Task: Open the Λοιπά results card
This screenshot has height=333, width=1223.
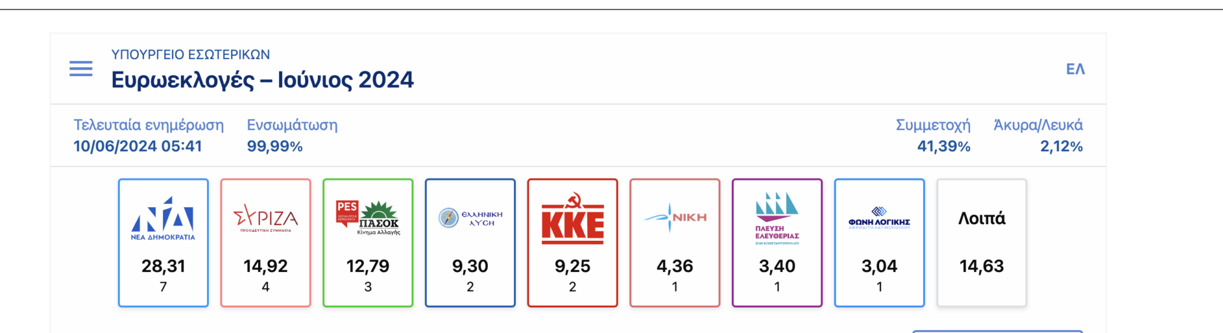Action: [982, 243]
